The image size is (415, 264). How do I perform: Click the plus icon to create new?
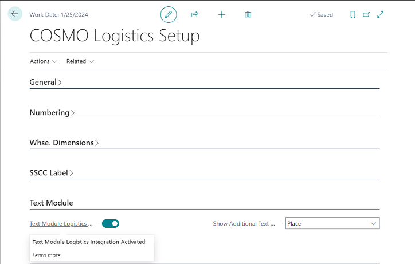pos(222,14)
